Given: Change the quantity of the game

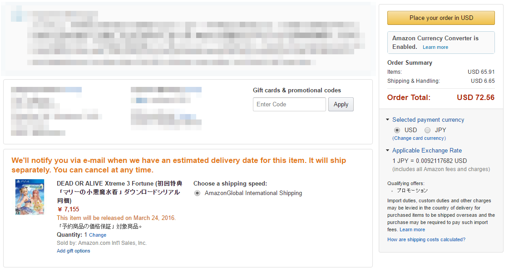Looking at the screenshot, I should coord(99,234).
